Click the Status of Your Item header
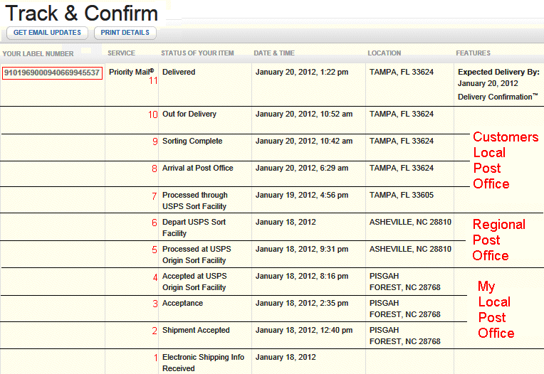544x374 pixels. tap(197, 53)
